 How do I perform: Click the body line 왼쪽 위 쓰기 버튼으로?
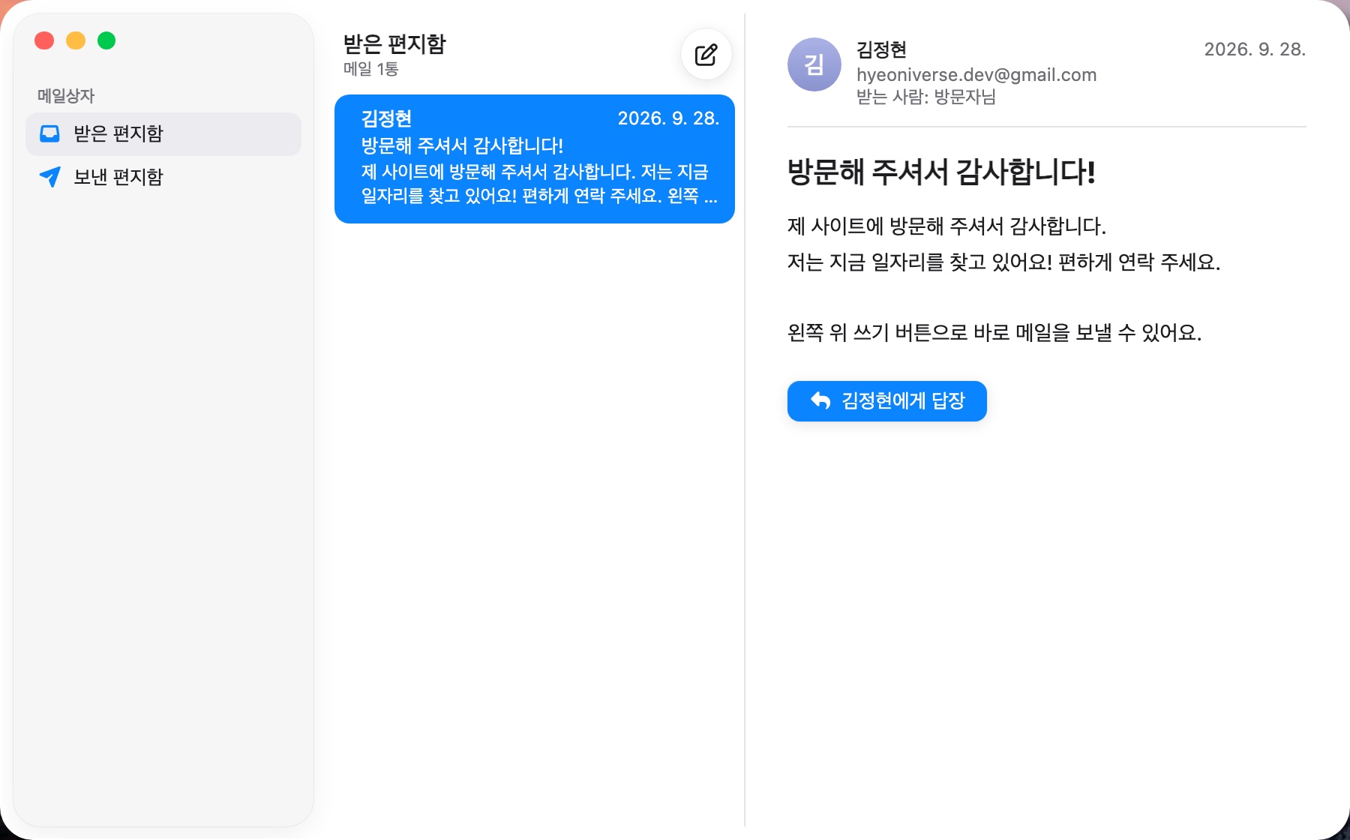pos(994,332)
